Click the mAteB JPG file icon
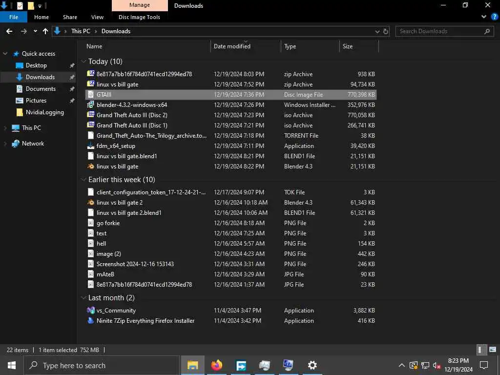 tap(90, 274)
